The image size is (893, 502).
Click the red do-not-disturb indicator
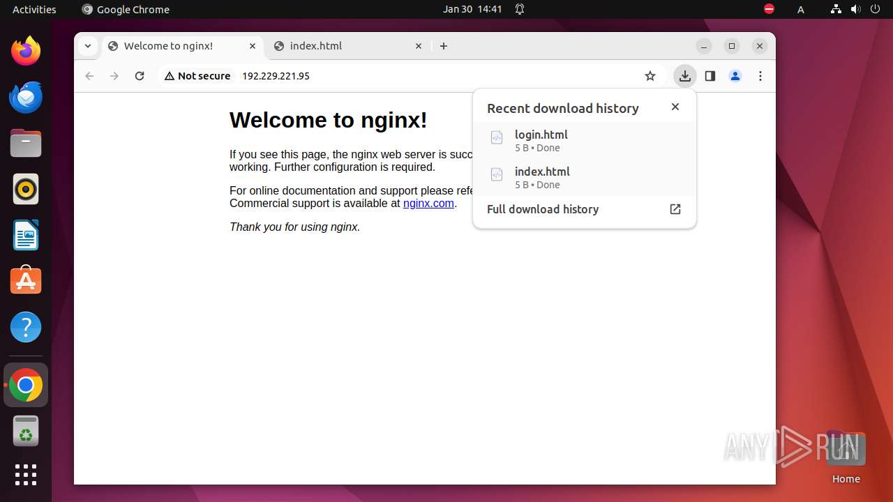(x=769, y=9)
